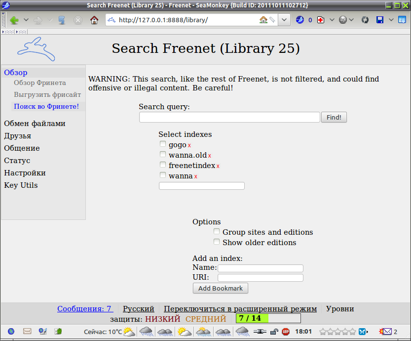
Task: Remove freenetindex with red x
Action: (x=218, y=166)
